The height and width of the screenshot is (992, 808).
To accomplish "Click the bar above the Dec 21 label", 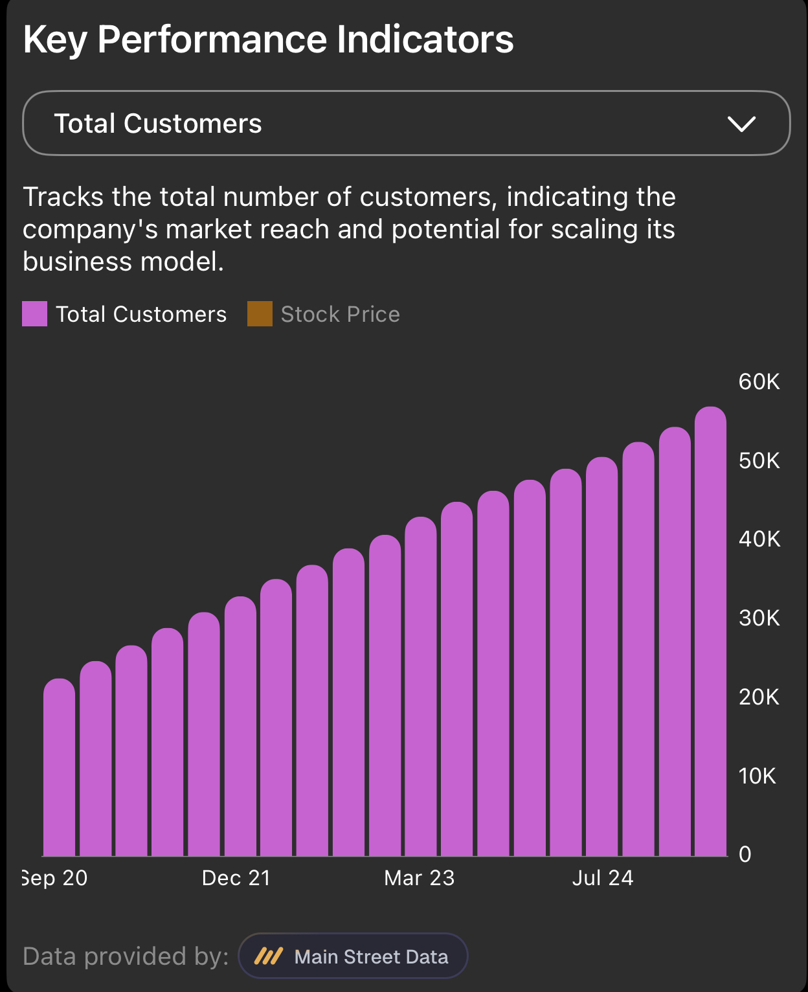I will [x=241, y=726].
